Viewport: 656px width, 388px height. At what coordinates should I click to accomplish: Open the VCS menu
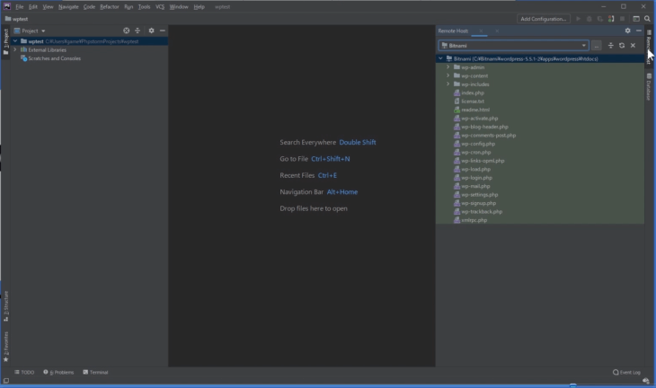[160, 6]
